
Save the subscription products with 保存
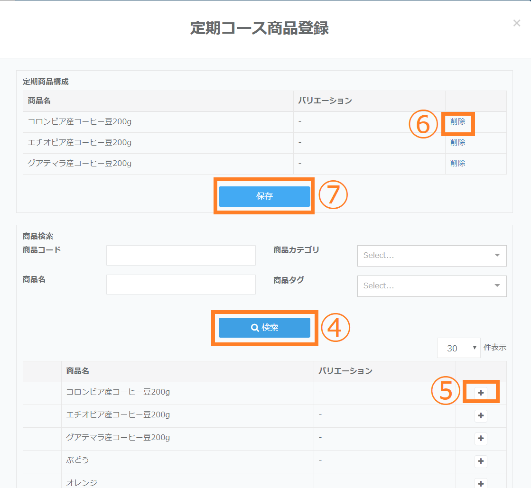click(264, 196)
